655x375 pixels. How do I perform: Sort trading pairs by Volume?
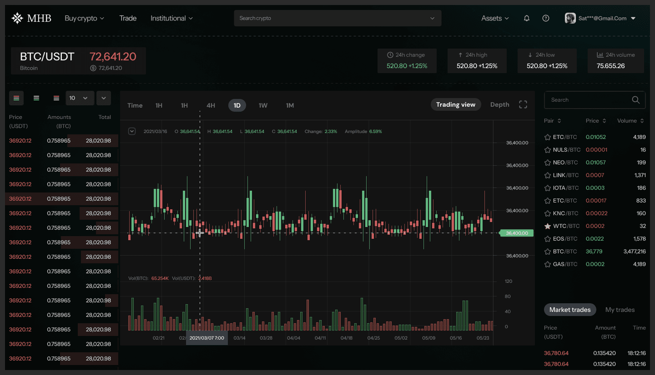click(x=630, y=121)
